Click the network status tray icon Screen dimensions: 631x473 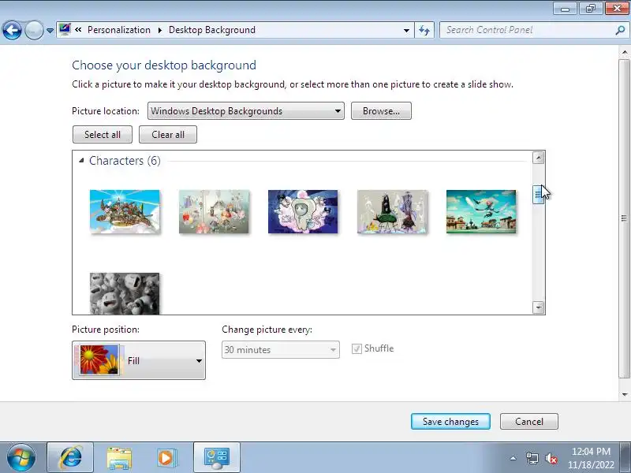(x=532, y=458)
